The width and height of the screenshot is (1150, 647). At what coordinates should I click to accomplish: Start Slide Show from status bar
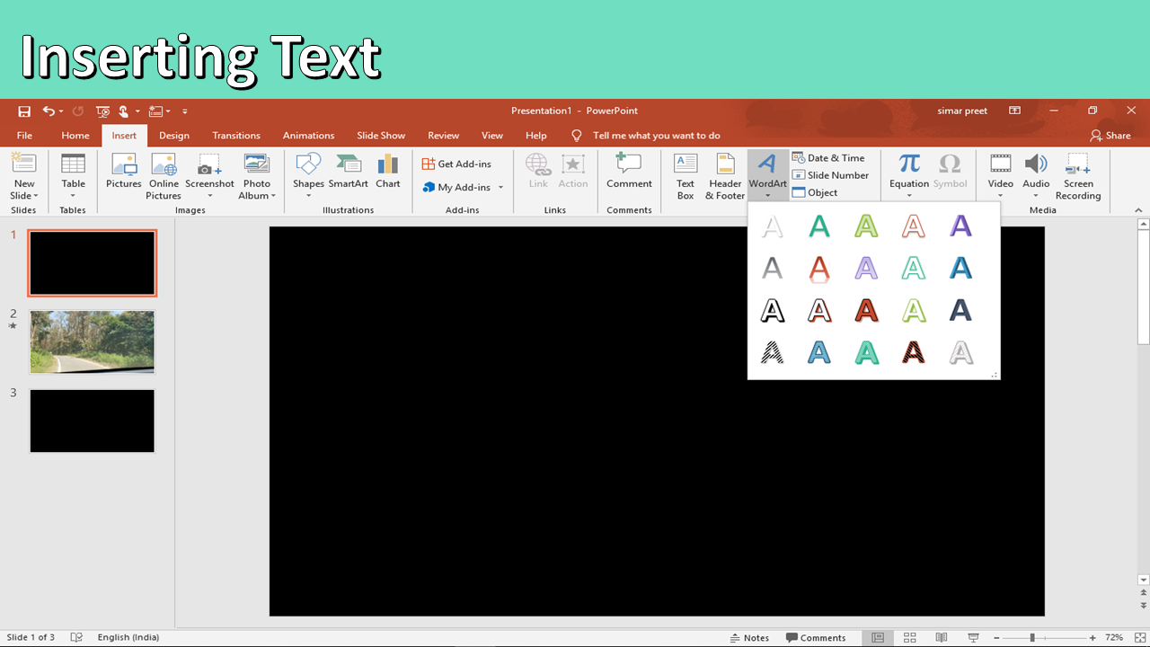[973, 637]
